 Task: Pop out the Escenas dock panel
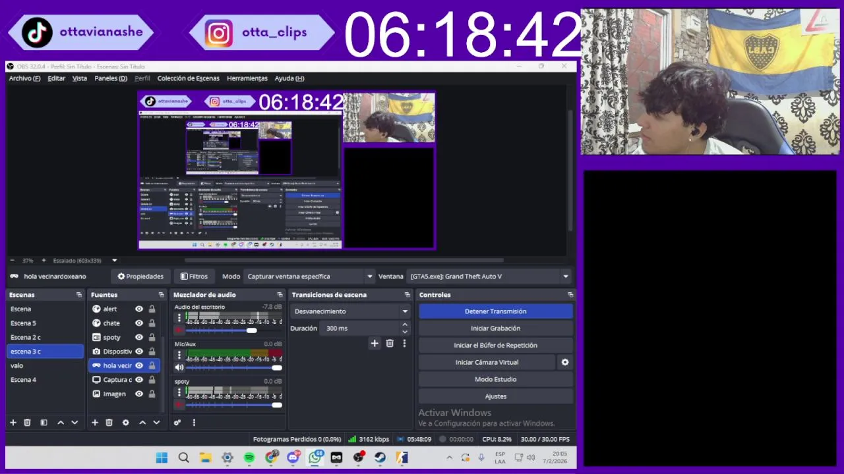pyautogui.click(x=79, y=295)
